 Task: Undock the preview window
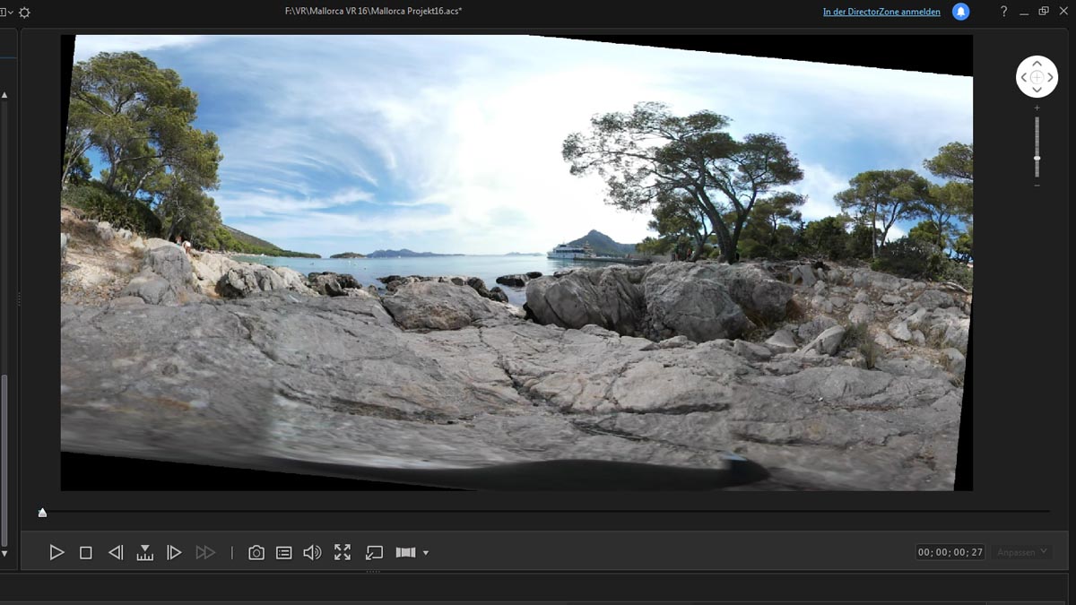(x=375, y=553)
